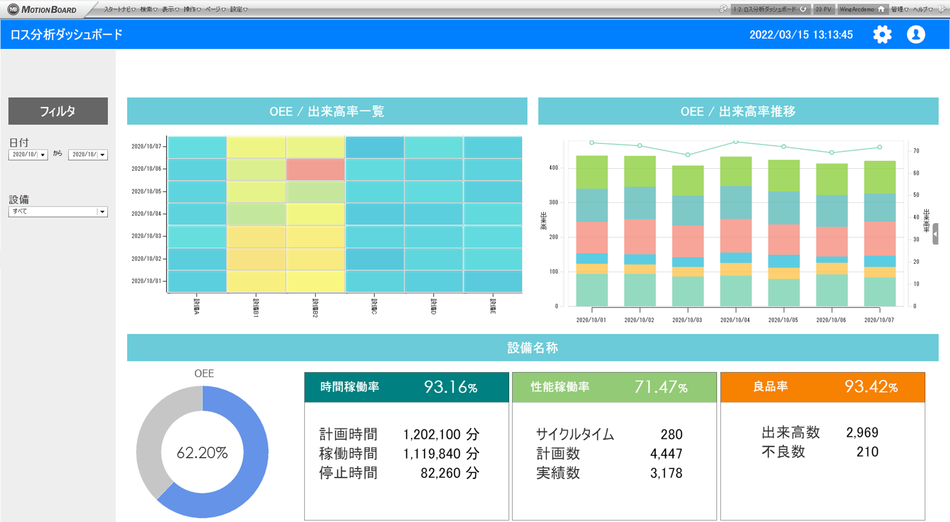Open the user profile icon
This screenshot has width=950, height=522.
point(915,35)
